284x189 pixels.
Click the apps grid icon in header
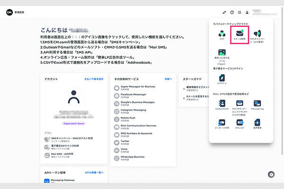pos(240,12)
